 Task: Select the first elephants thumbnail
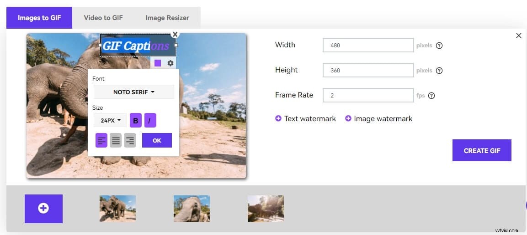pyautogui.click(x=117, y=209)
